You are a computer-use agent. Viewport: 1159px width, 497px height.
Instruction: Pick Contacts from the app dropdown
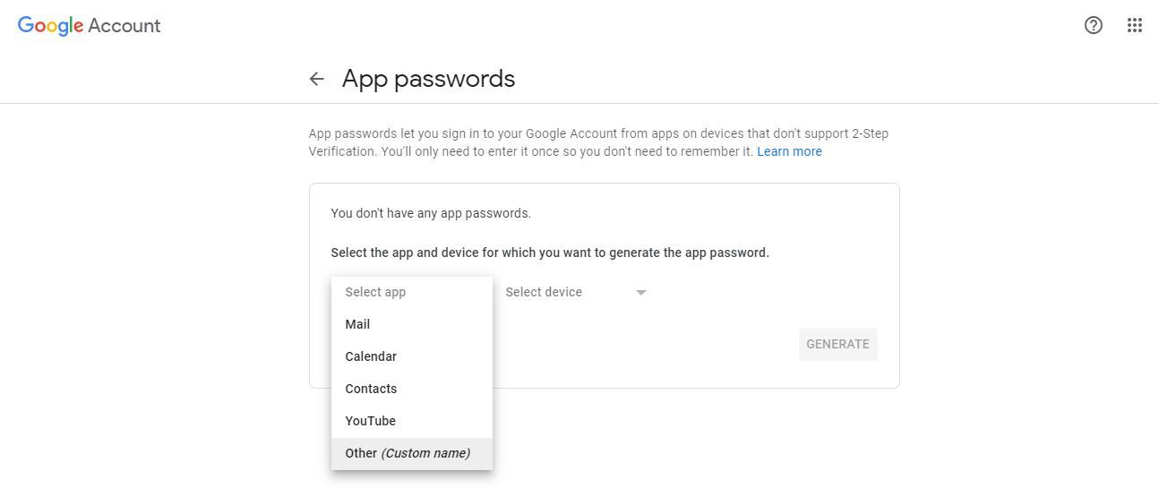tap(371, 389)
